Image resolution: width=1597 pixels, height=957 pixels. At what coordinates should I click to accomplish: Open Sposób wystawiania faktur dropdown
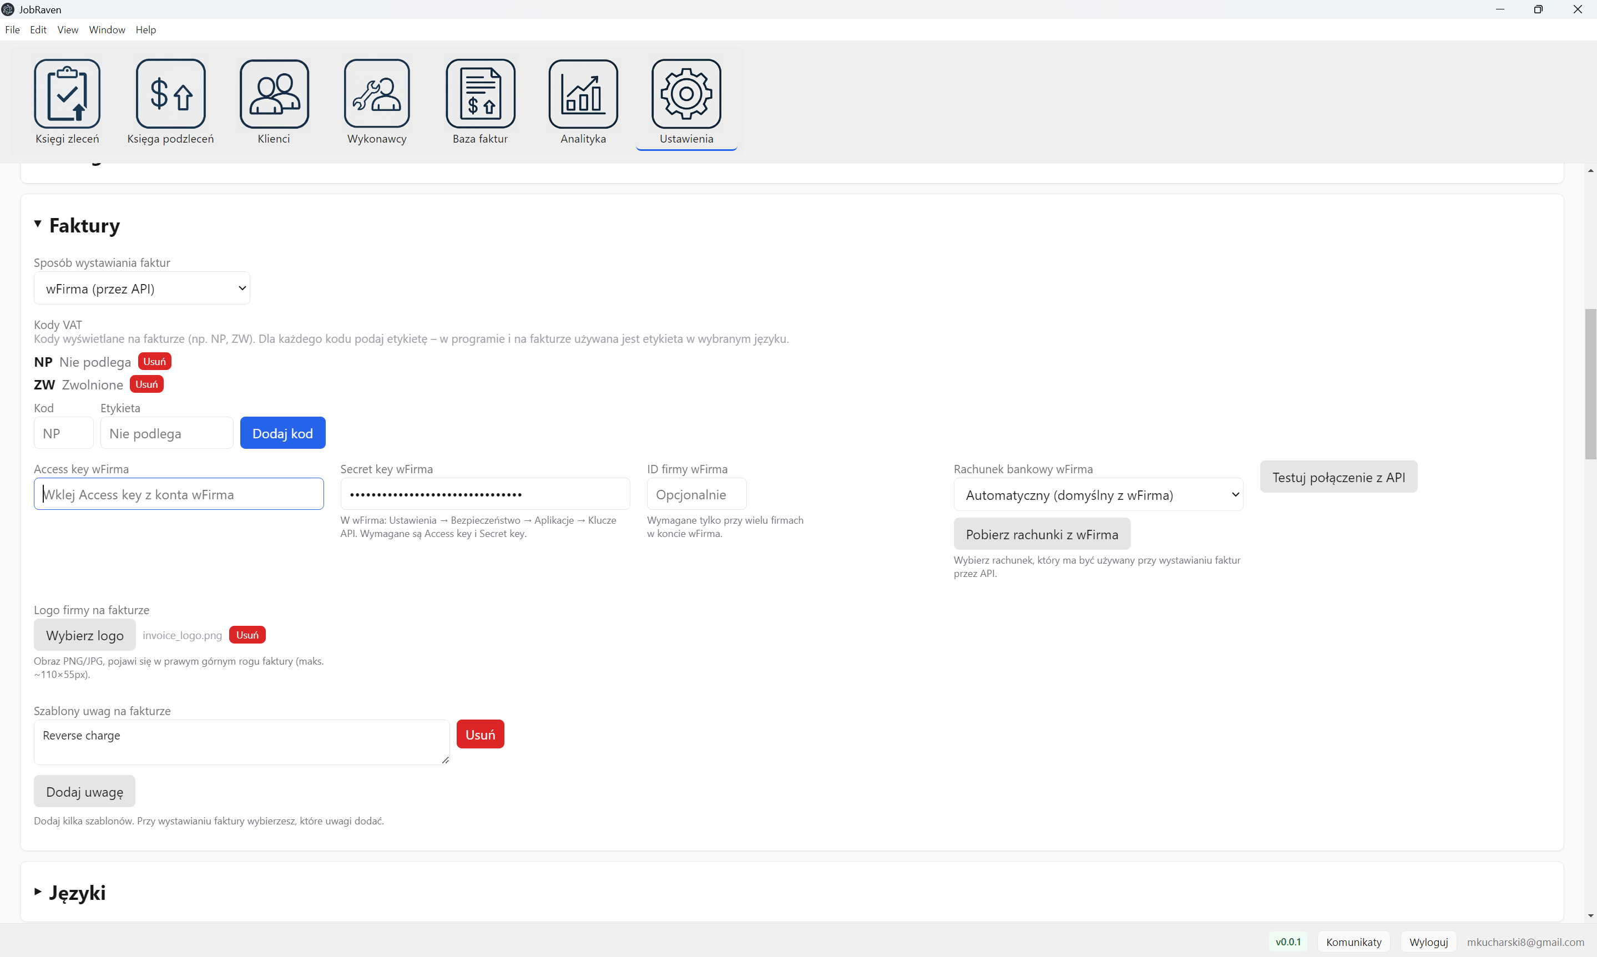142,288
